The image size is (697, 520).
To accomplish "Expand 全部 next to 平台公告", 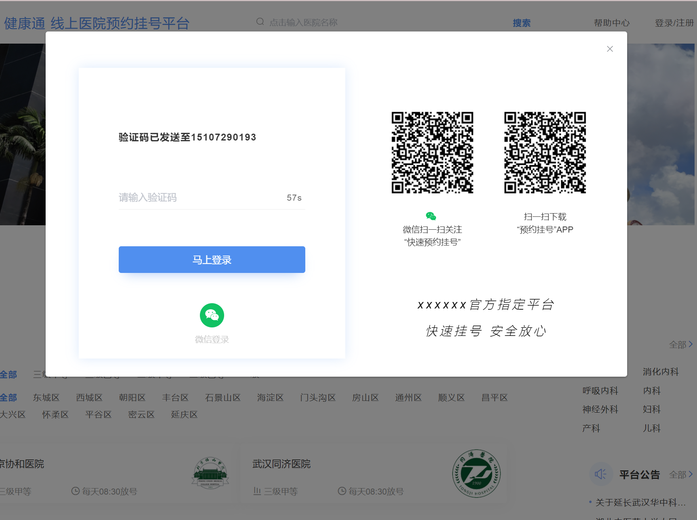I will coord(681,475).
